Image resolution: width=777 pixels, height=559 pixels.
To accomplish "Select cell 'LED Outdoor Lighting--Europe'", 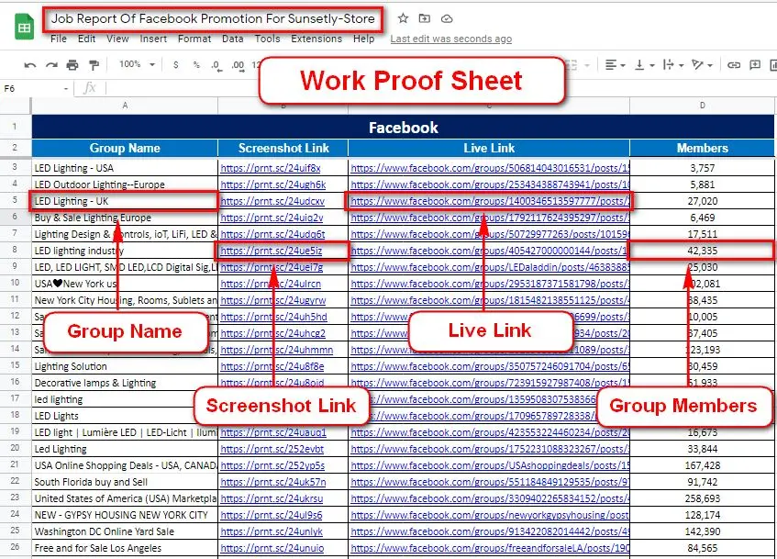I will coord(125,184).
